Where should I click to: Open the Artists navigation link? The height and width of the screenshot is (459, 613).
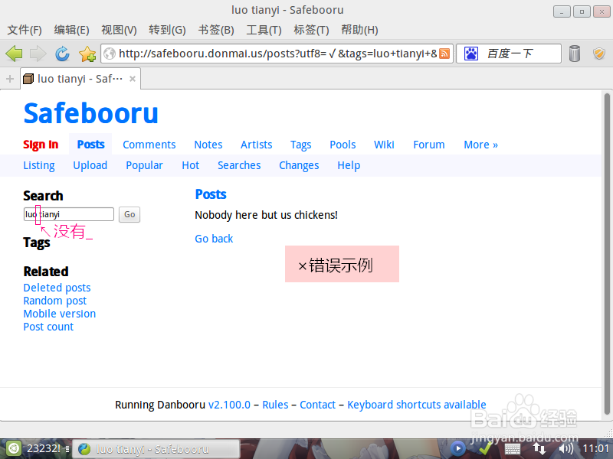click(x=256, y=145)
